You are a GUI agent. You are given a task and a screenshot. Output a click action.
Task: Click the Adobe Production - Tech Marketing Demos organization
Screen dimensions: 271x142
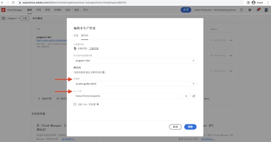tap(215, 10)
